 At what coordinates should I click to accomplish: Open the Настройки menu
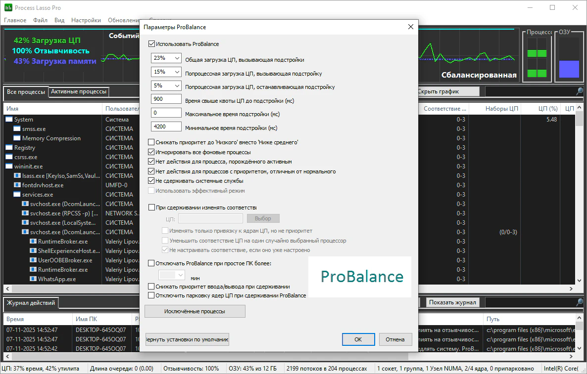pyautogui.click(x=86, y=20)
